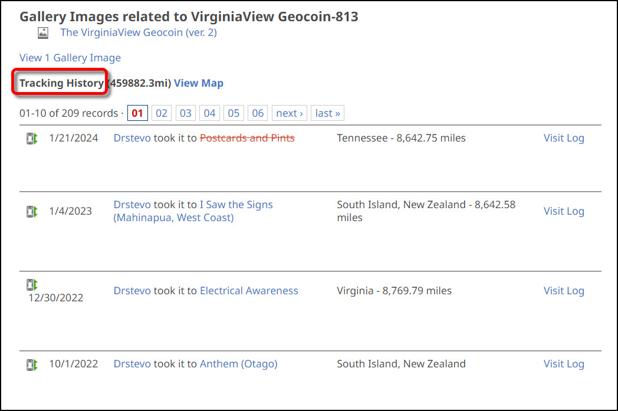Open The VirginiaView Geocoin (ver. 2) link

coord(139,32)
